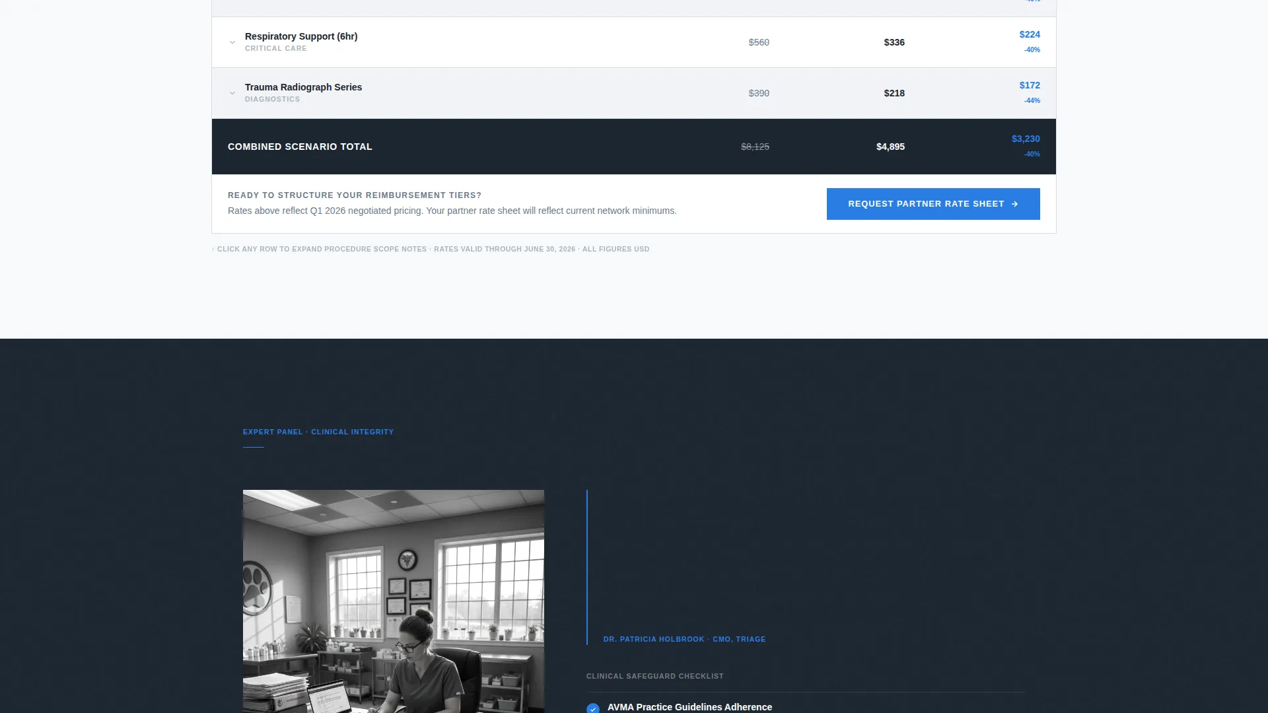Click the $390 original price for Trauma Radiograph
Screen dimensions: 1268x713
pyautogui.click(x=759, y=93)
